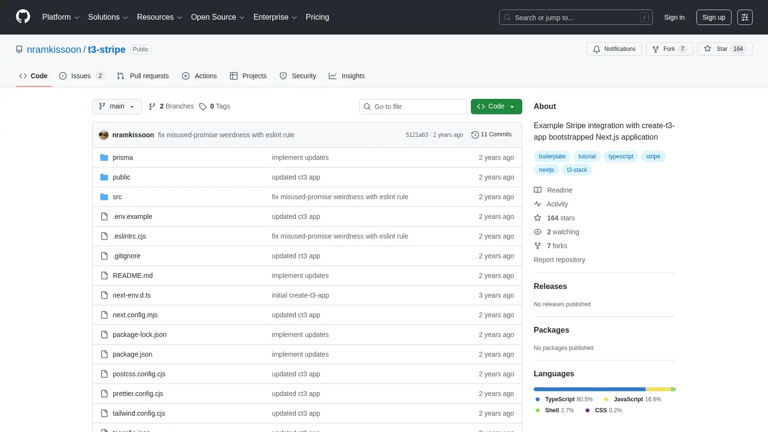Open the main branch selector dropdown
768x432 pixels.
117,107
